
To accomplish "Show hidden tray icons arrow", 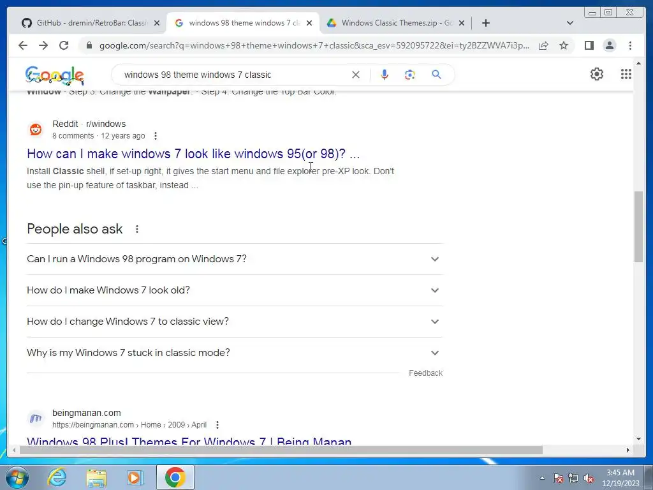I will (x=542, y=478).
